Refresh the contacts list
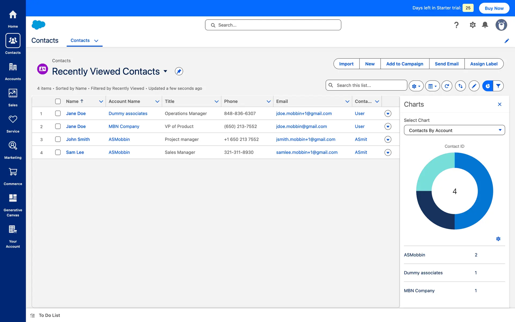This screenshot has height=322, width=515. [x=447, y=86]
